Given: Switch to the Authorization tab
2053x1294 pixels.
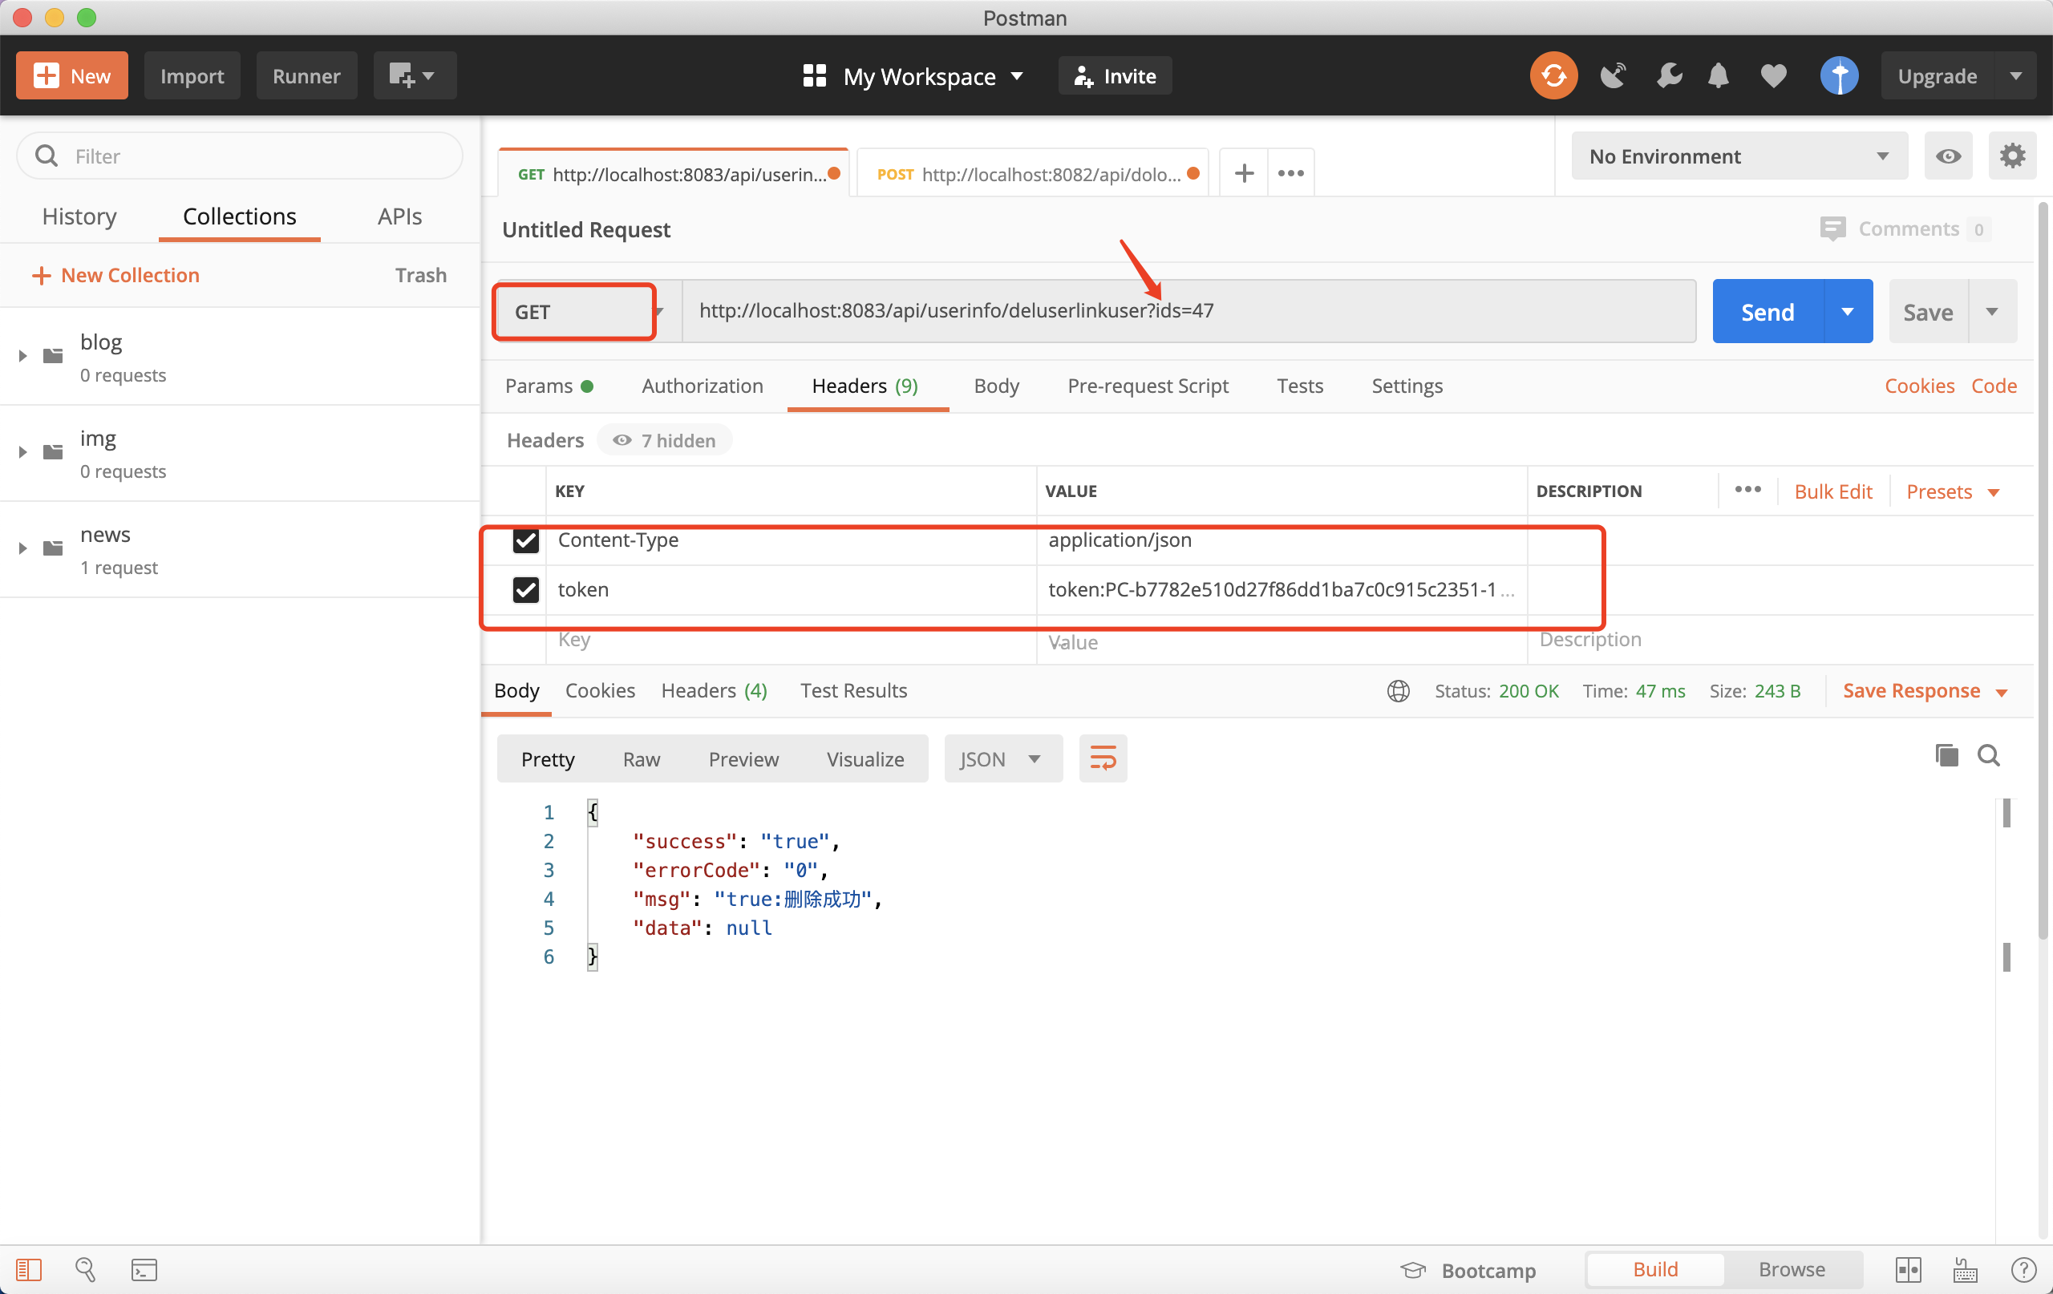Looking at the screenshot, I should tap(702, 386).
